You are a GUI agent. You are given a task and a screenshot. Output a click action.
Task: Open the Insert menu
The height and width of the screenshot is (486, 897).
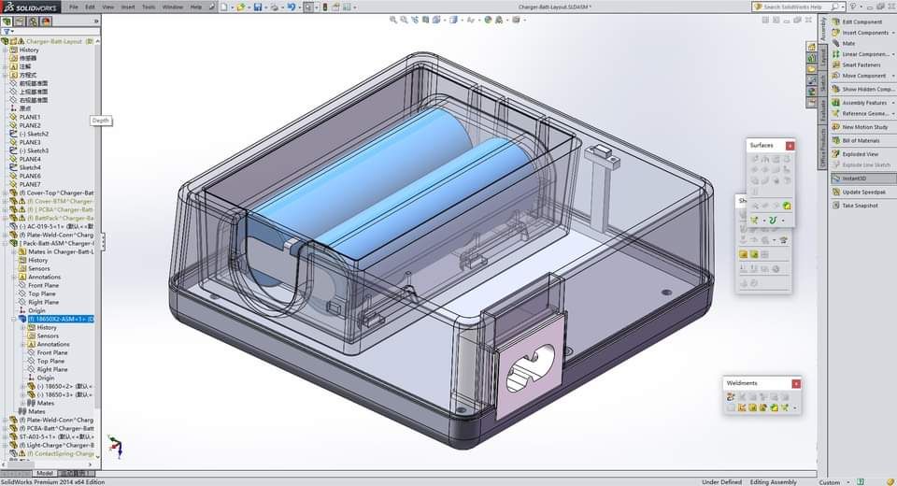tap(128, 7)
